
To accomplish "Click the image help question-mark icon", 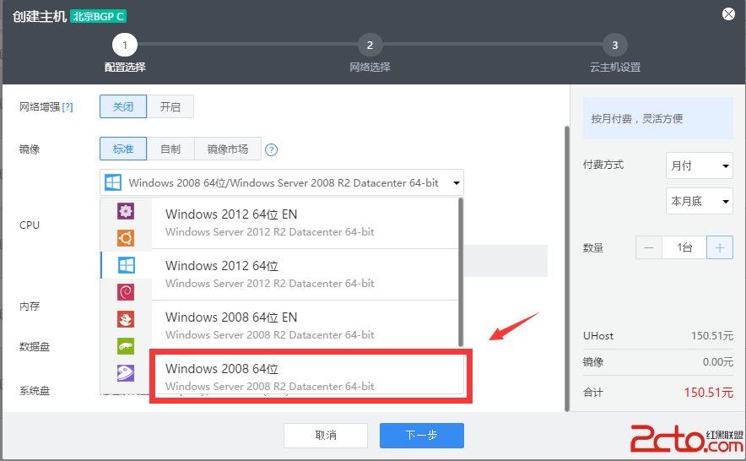I will 271,150.
